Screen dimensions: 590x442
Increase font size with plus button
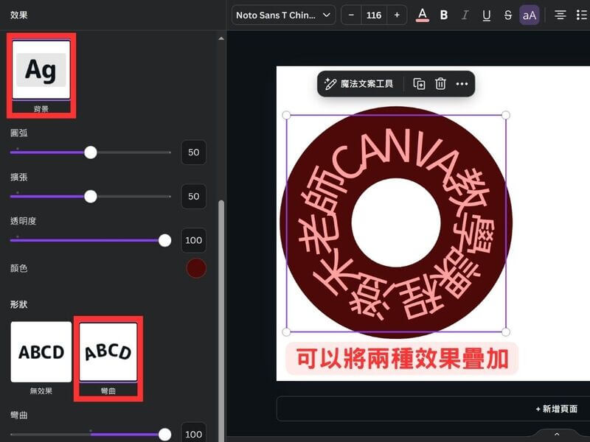397,15
